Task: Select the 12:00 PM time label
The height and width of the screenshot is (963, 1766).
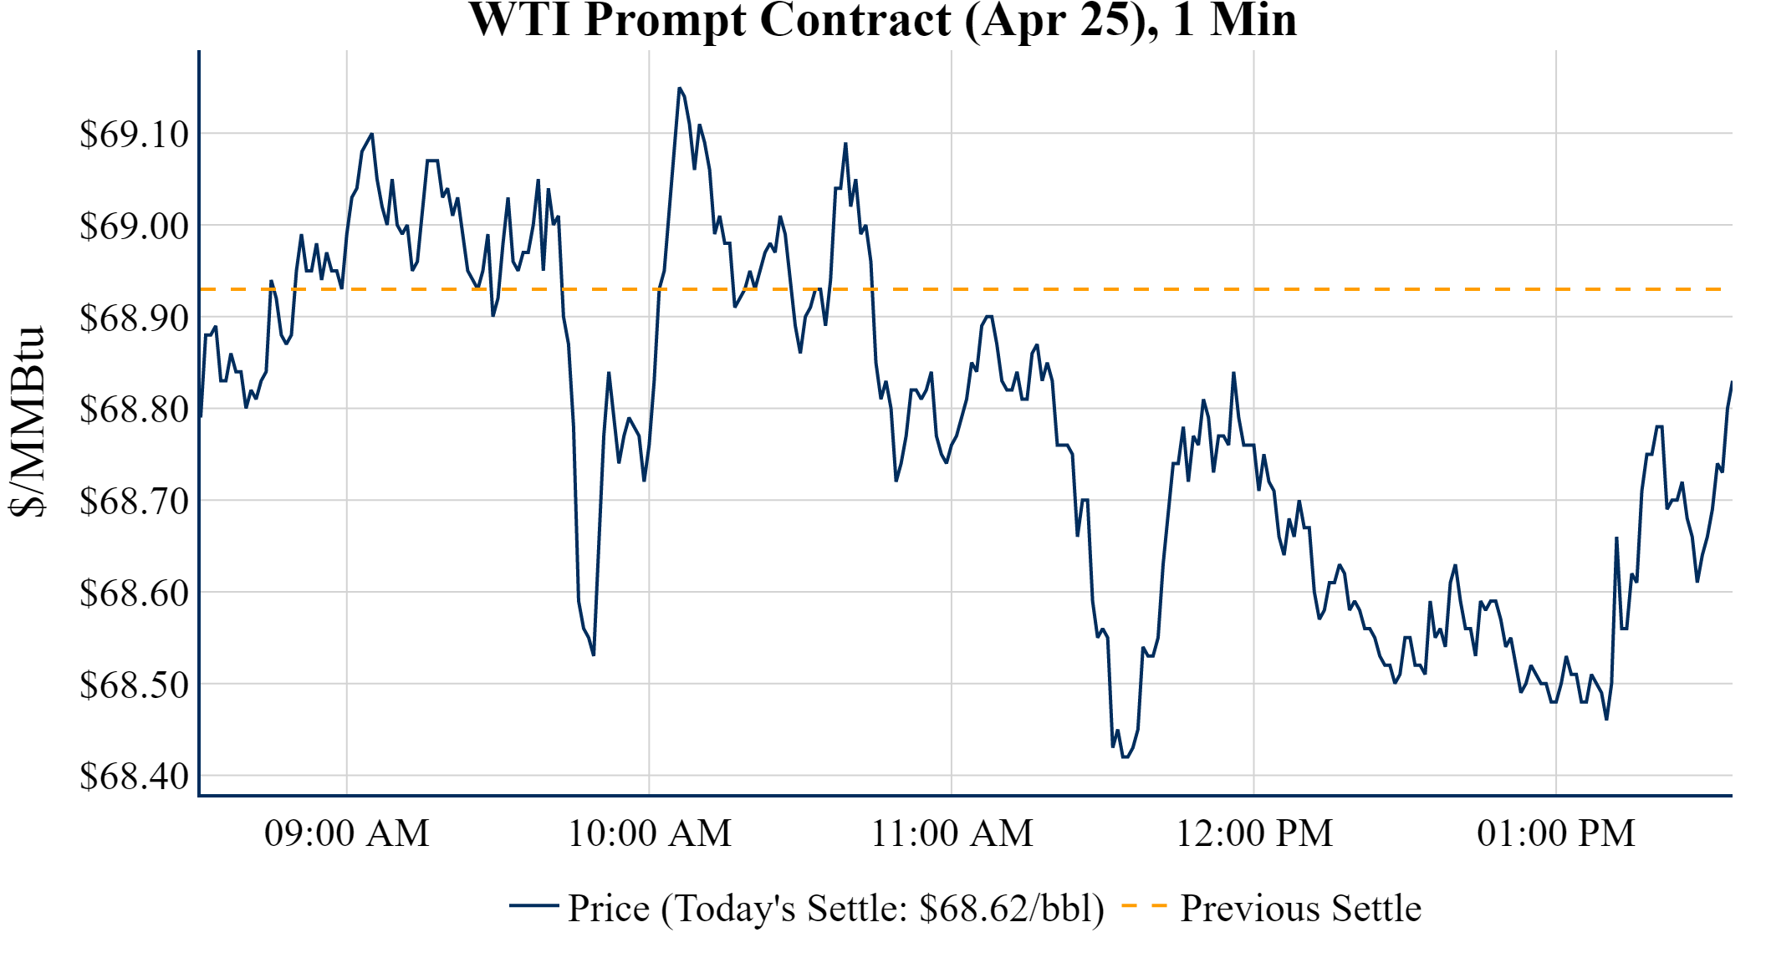Action: coord(1254,833)
